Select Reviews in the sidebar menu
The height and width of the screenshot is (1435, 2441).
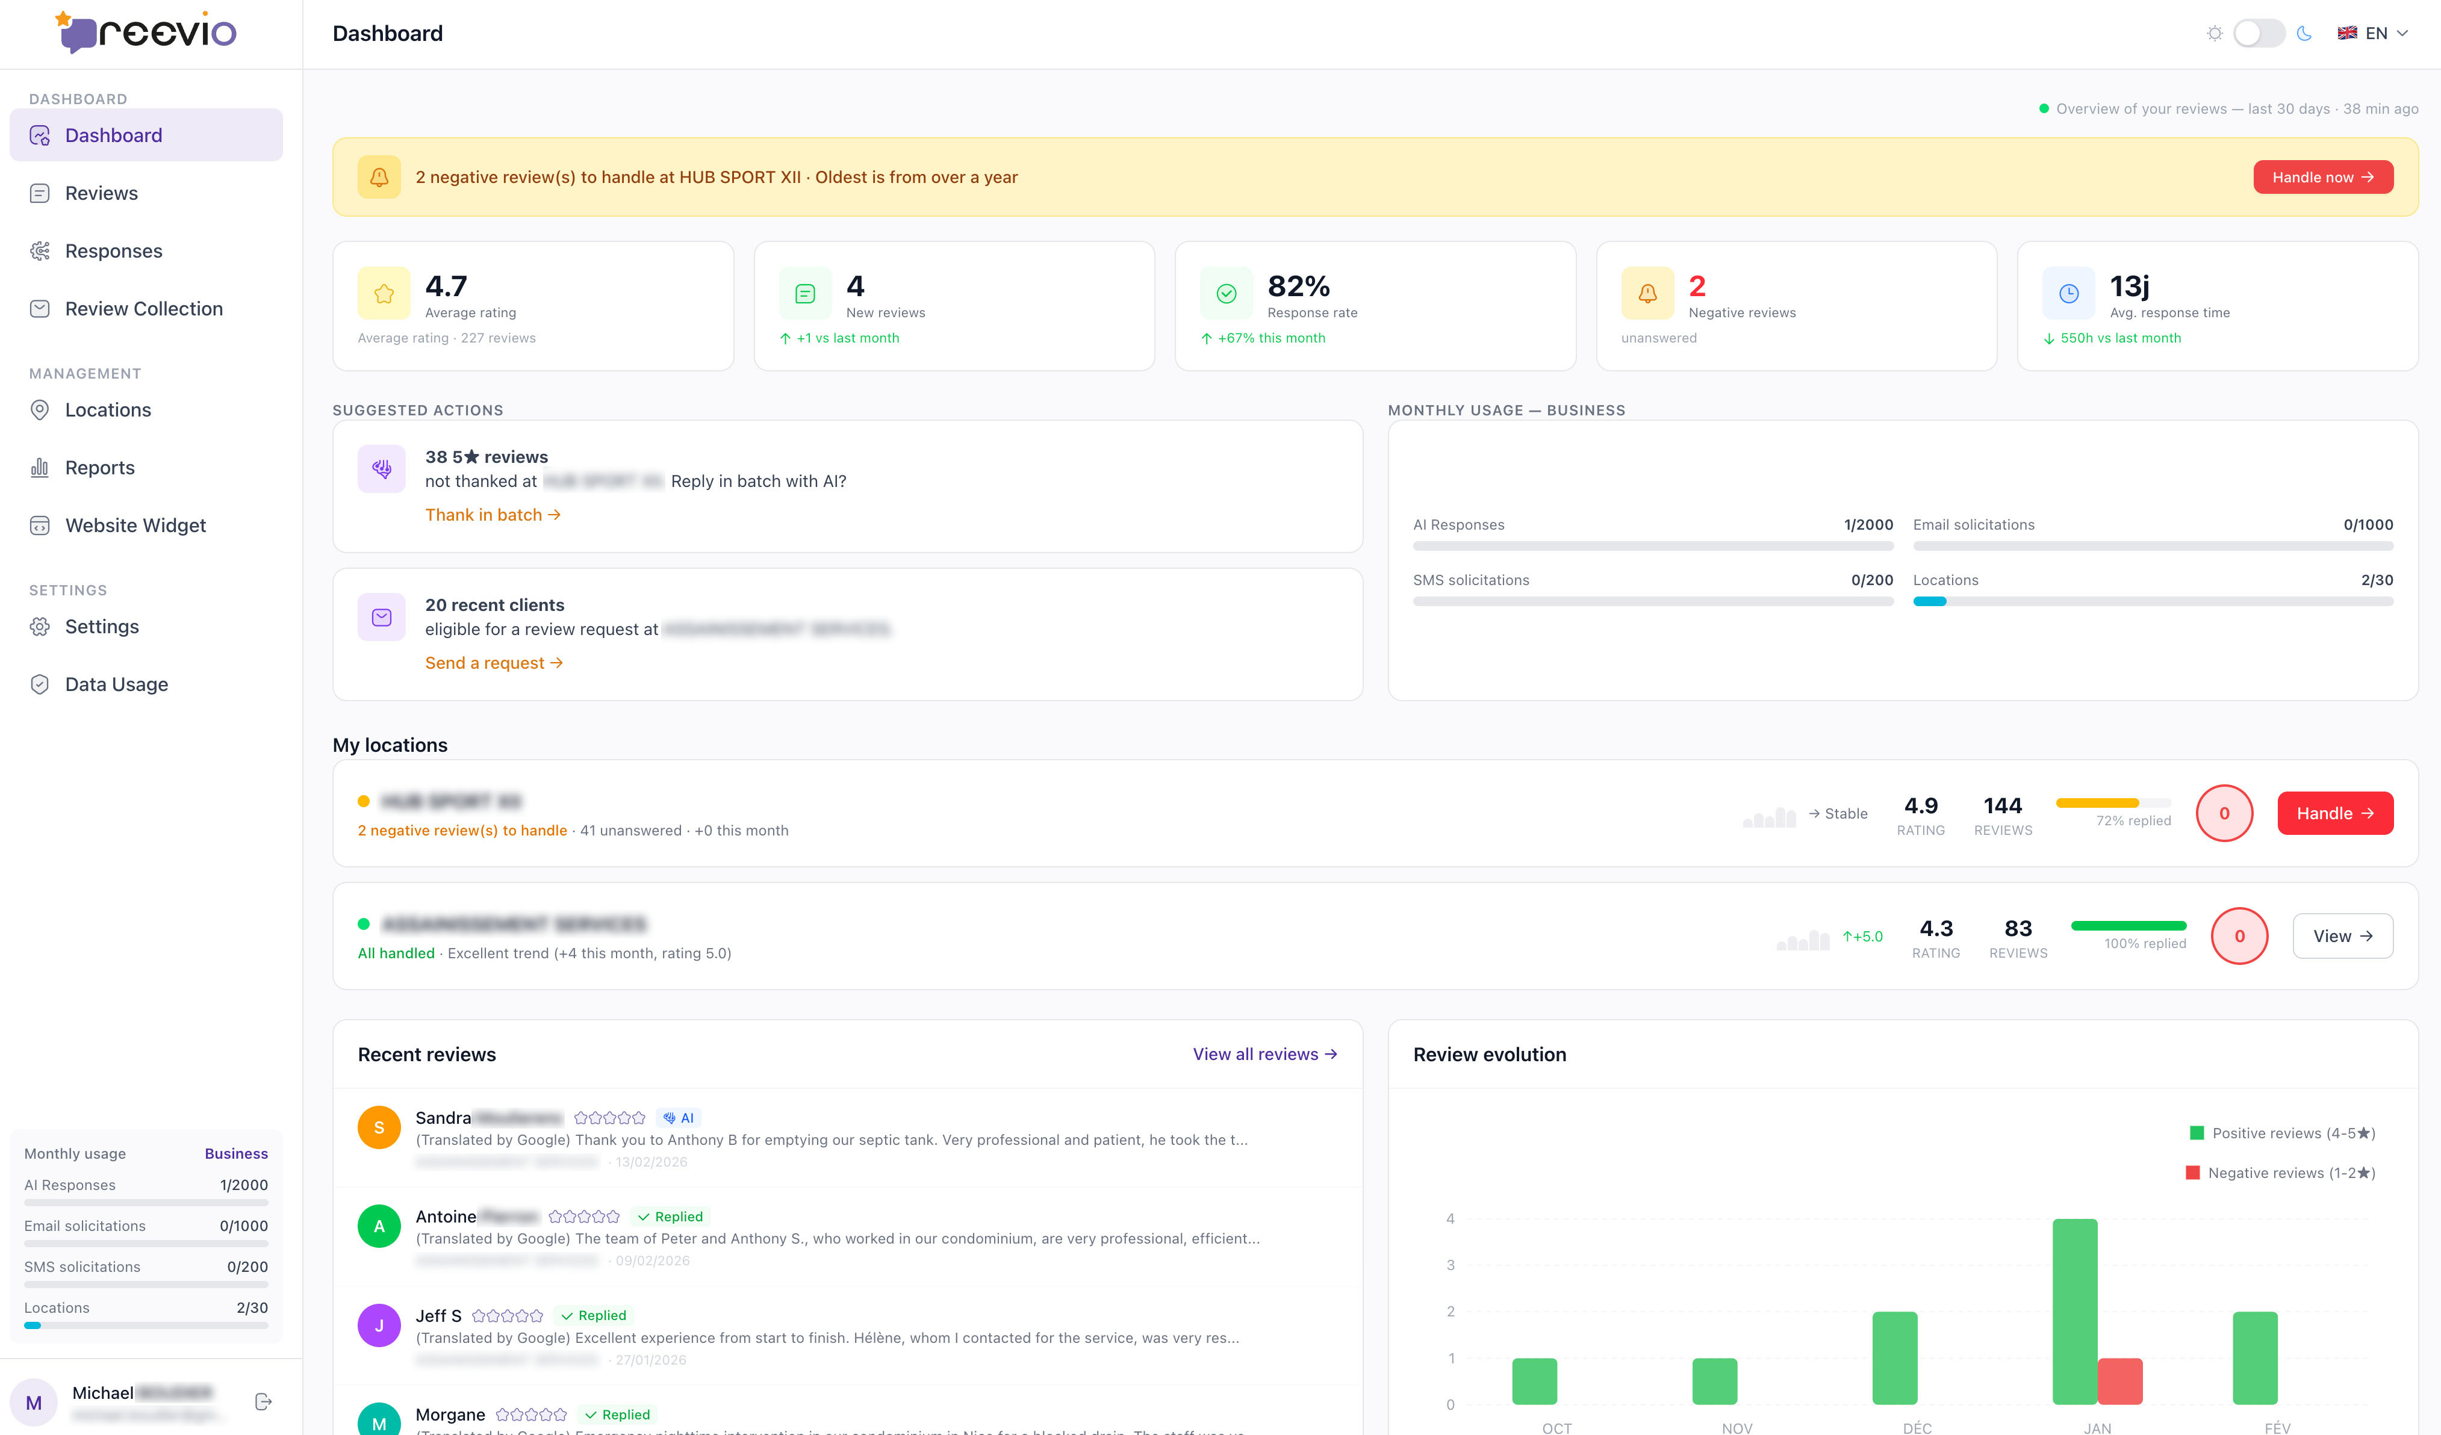102,193
